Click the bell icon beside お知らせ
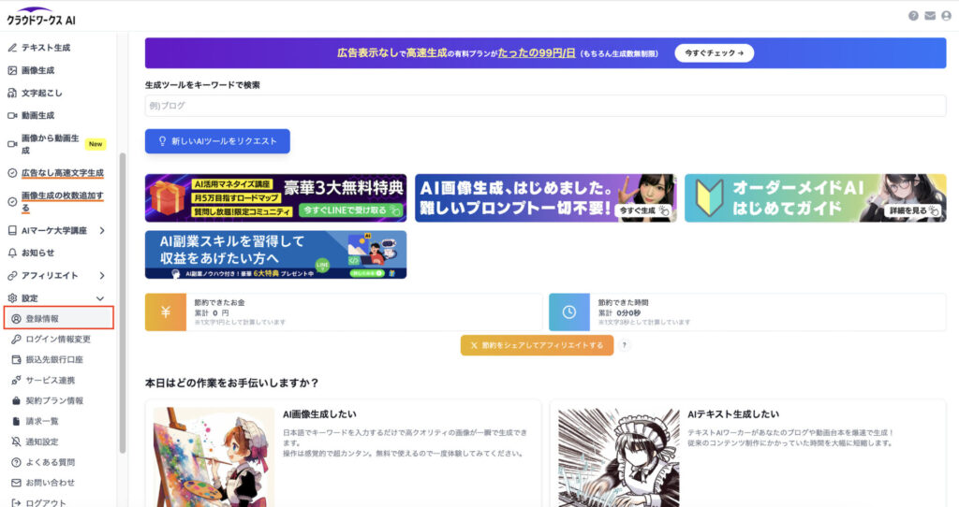This screenshot has height=507, width=959. (12, 253)
